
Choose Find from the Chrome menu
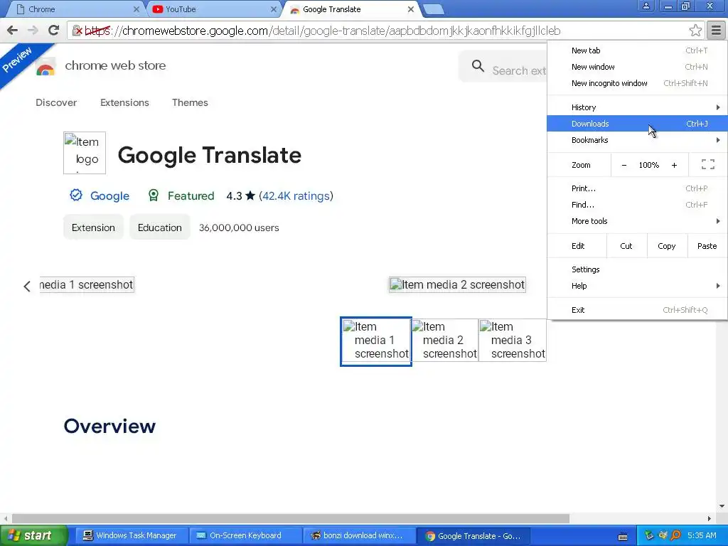coord(637,205)
